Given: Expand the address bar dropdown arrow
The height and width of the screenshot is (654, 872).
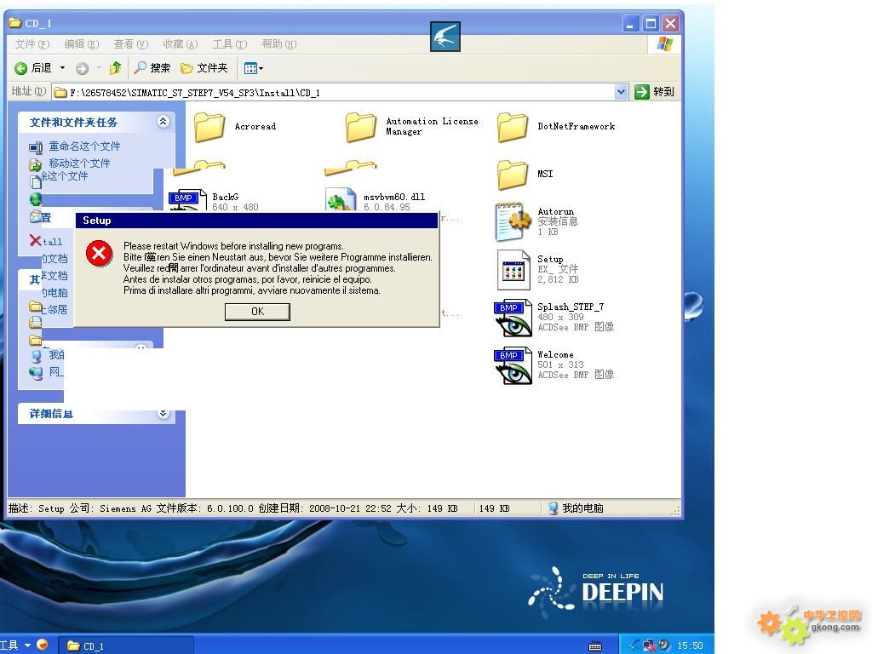Looking at the screenshot, I should [x=621, y=92].
